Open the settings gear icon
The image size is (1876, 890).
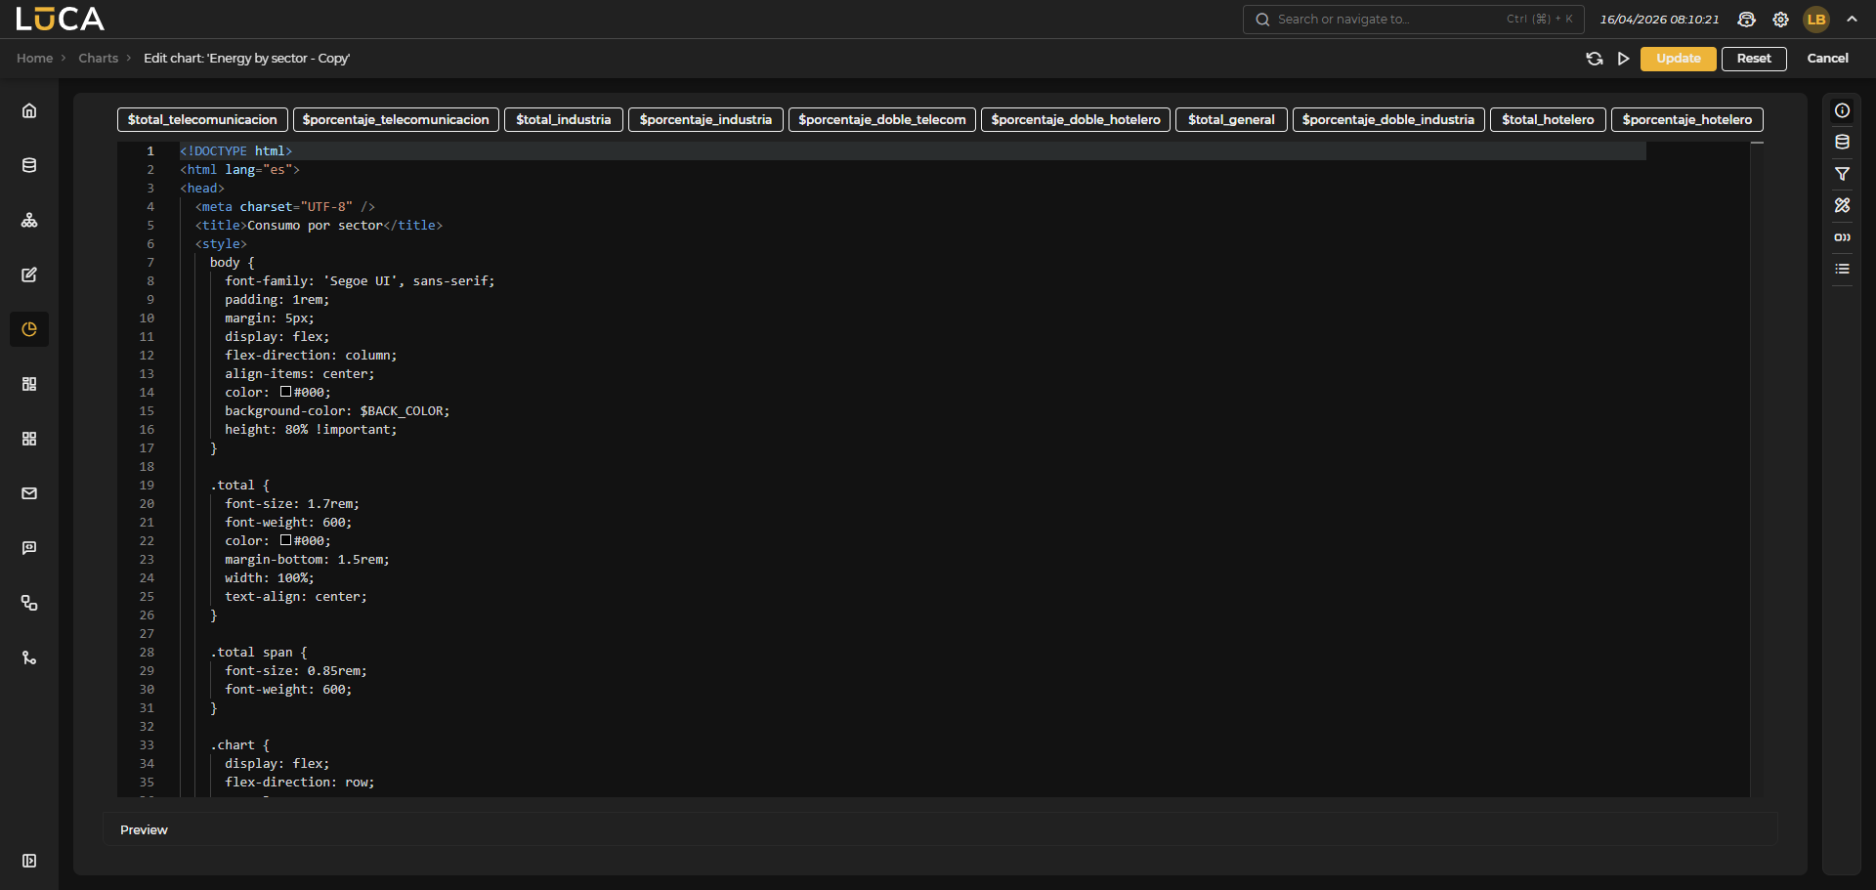1781,20
